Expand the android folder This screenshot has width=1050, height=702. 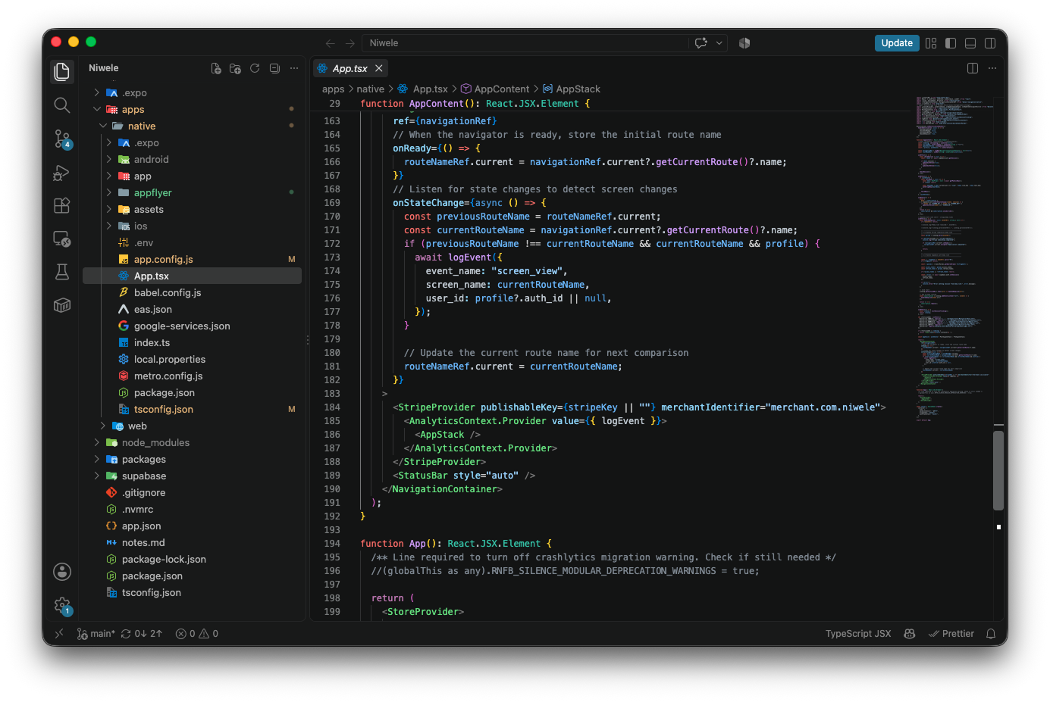click(x=109, y=160)
